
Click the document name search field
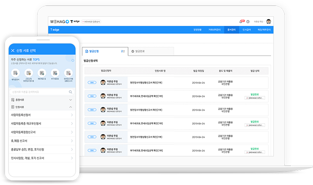coord(38,92)
